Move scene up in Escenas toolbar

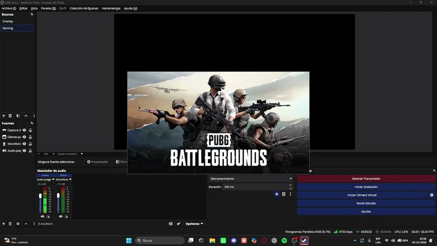pyautogui.click(x=26, y=116)
